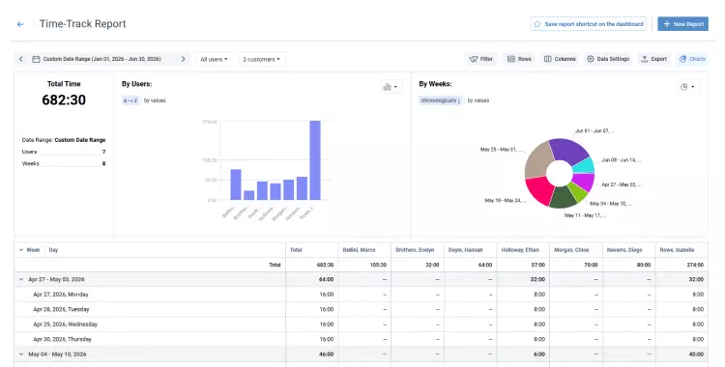Collapse the May 04 - May 10, 2026 week

(x=21, y=354)
